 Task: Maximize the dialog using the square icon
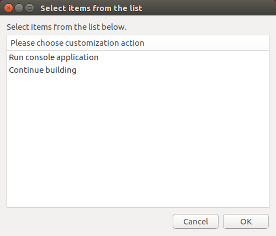[29, 8]
